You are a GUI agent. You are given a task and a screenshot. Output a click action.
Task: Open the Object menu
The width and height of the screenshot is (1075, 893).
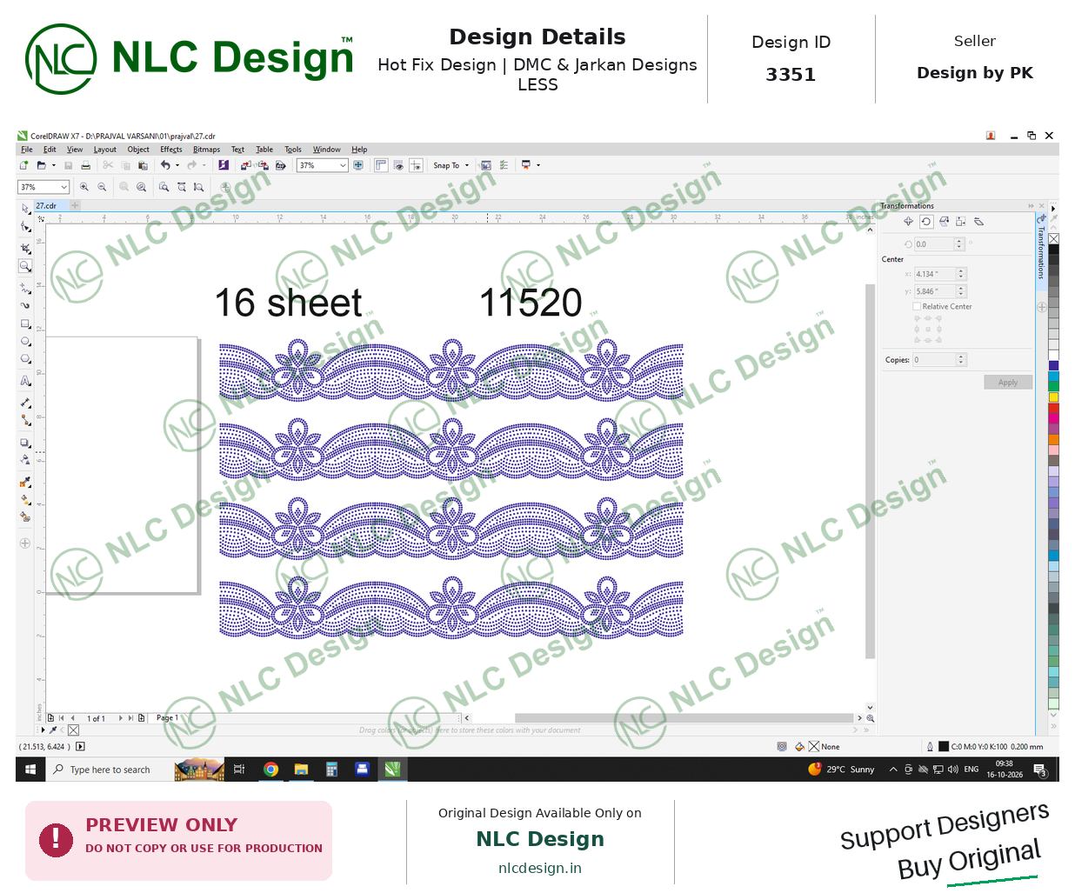point(138,150)
